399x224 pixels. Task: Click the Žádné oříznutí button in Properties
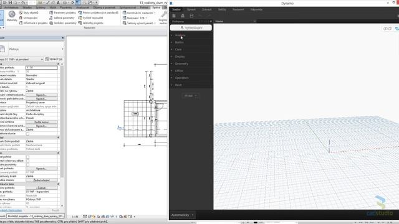[42, 180]
